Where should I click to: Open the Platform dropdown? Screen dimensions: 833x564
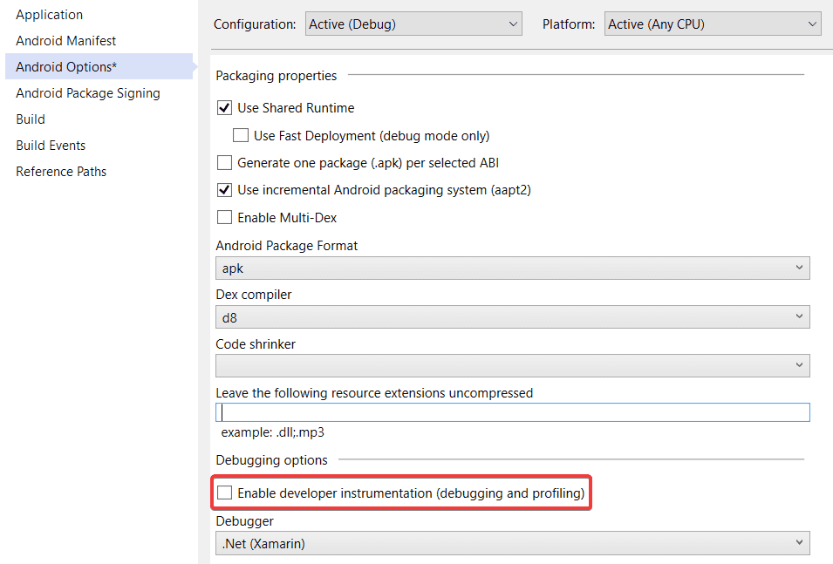click(713, 24)
